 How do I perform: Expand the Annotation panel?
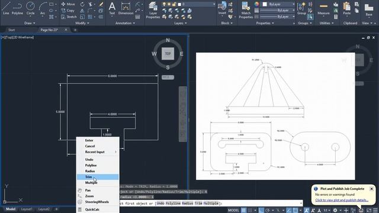point(125,23)
